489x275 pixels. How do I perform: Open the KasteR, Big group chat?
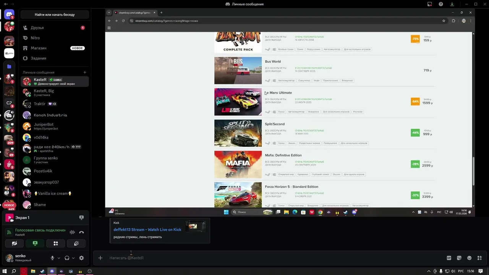(x=55, y=92)
